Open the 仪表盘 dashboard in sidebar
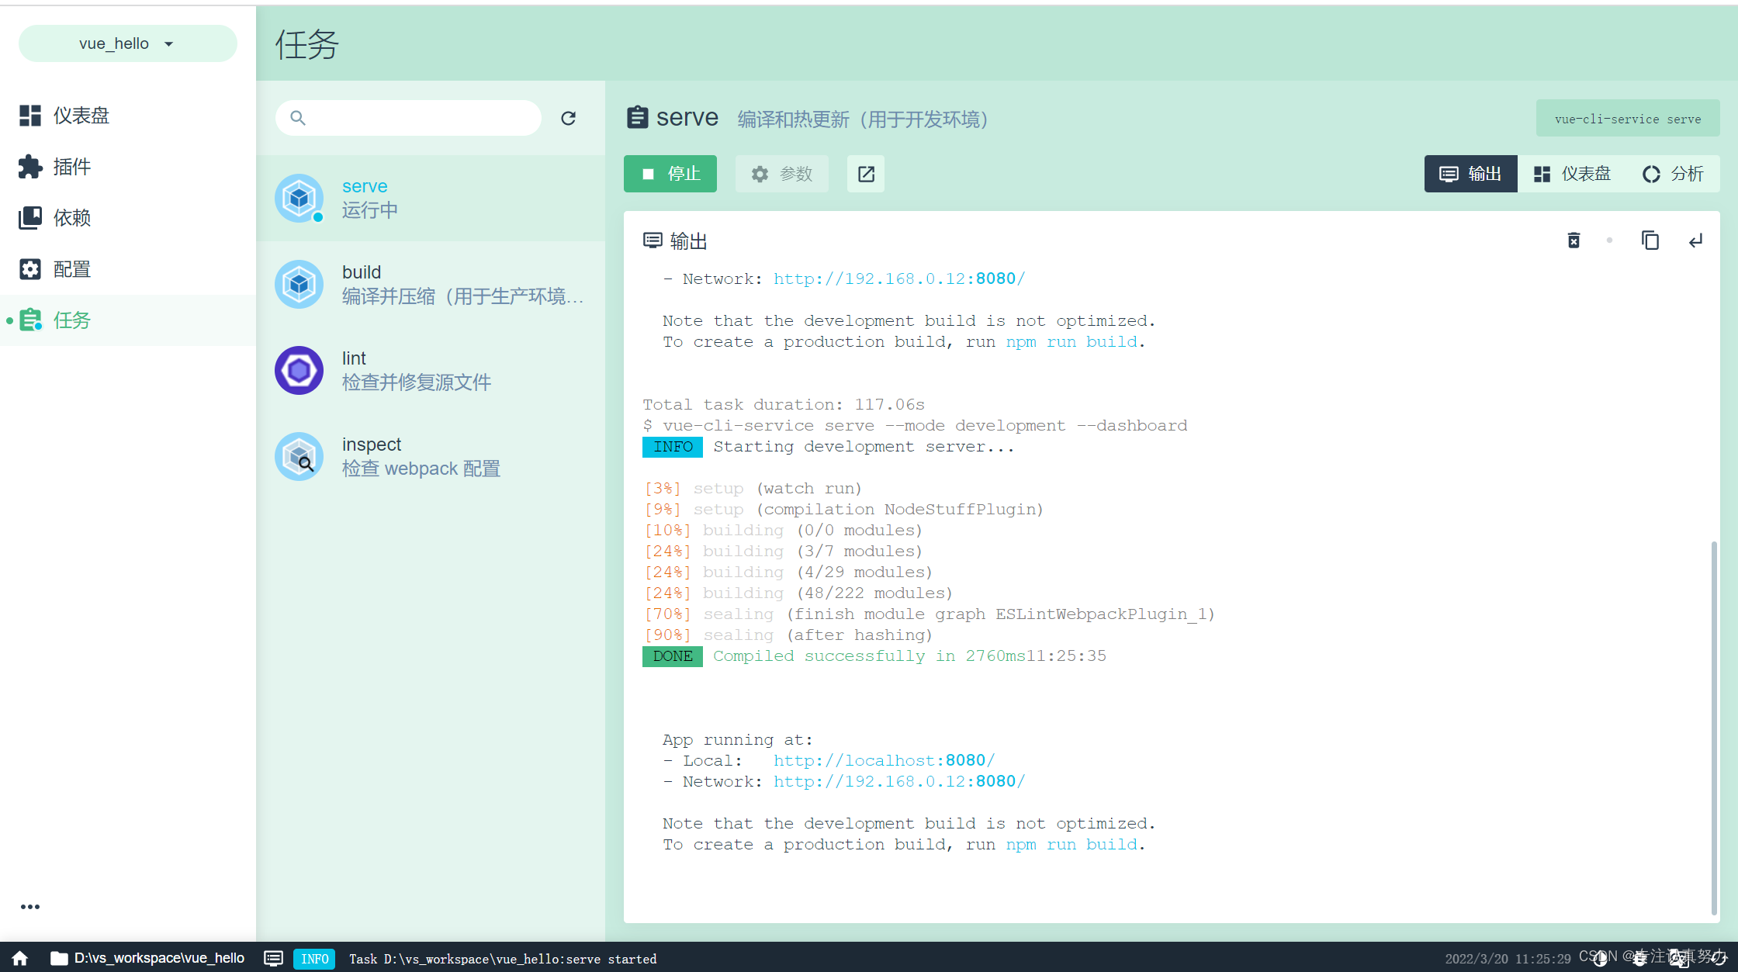This screenshot has height=972, width=1738. (65, 116)
